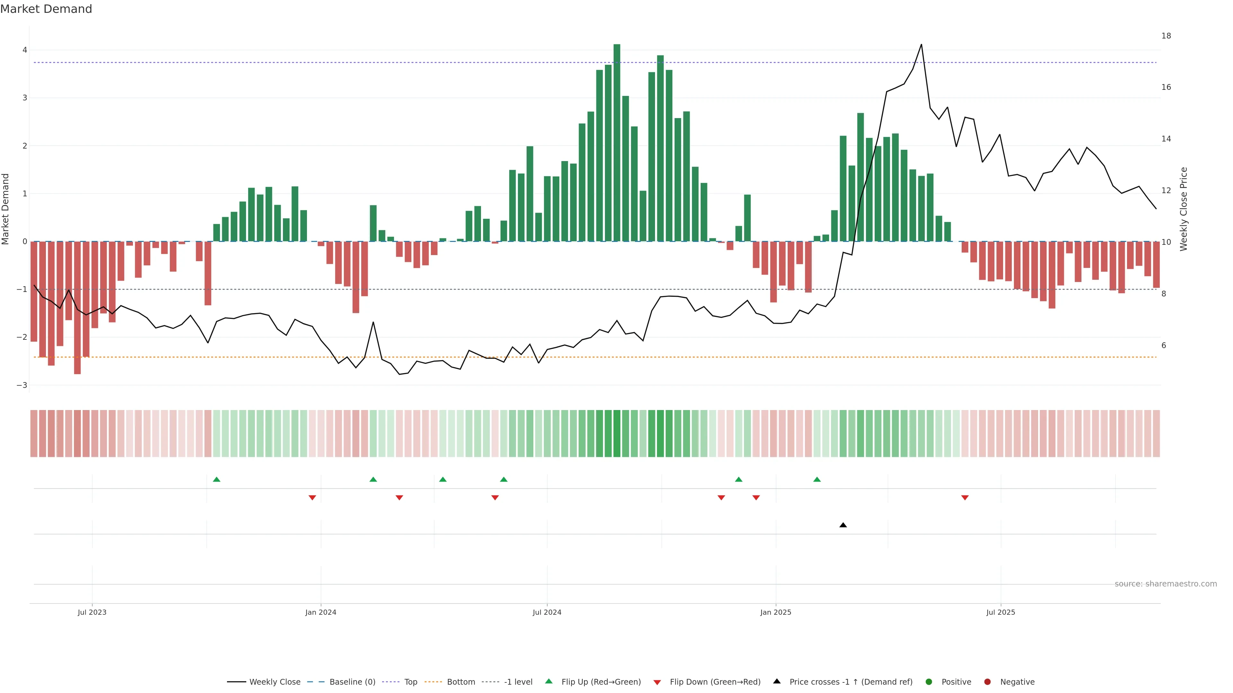
Task: Click the Jan 2025 axis label
Action: pyautogui.click(x=775, y=612)
